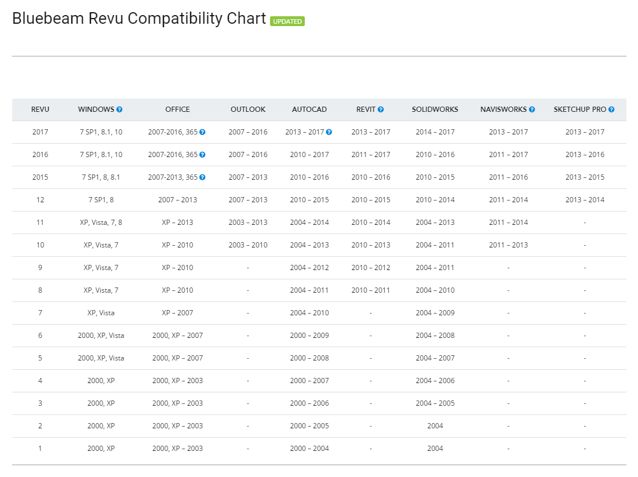The height and width of the screenshot is (477, 638).
Task: Click the WINDOWS column header text
Action: [96, 110]
